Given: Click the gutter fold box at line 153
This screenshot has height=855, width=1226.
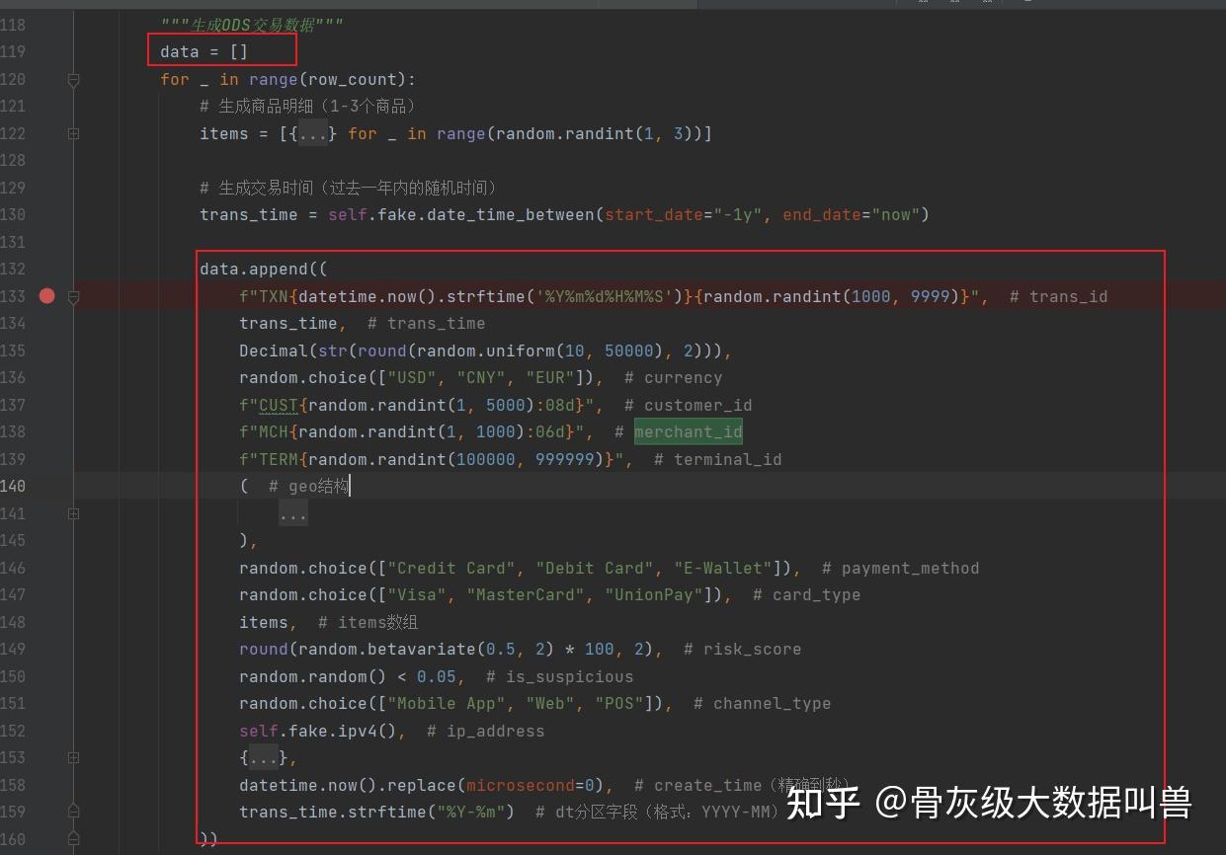Looking at the screenshot, I should click(72, 757).
